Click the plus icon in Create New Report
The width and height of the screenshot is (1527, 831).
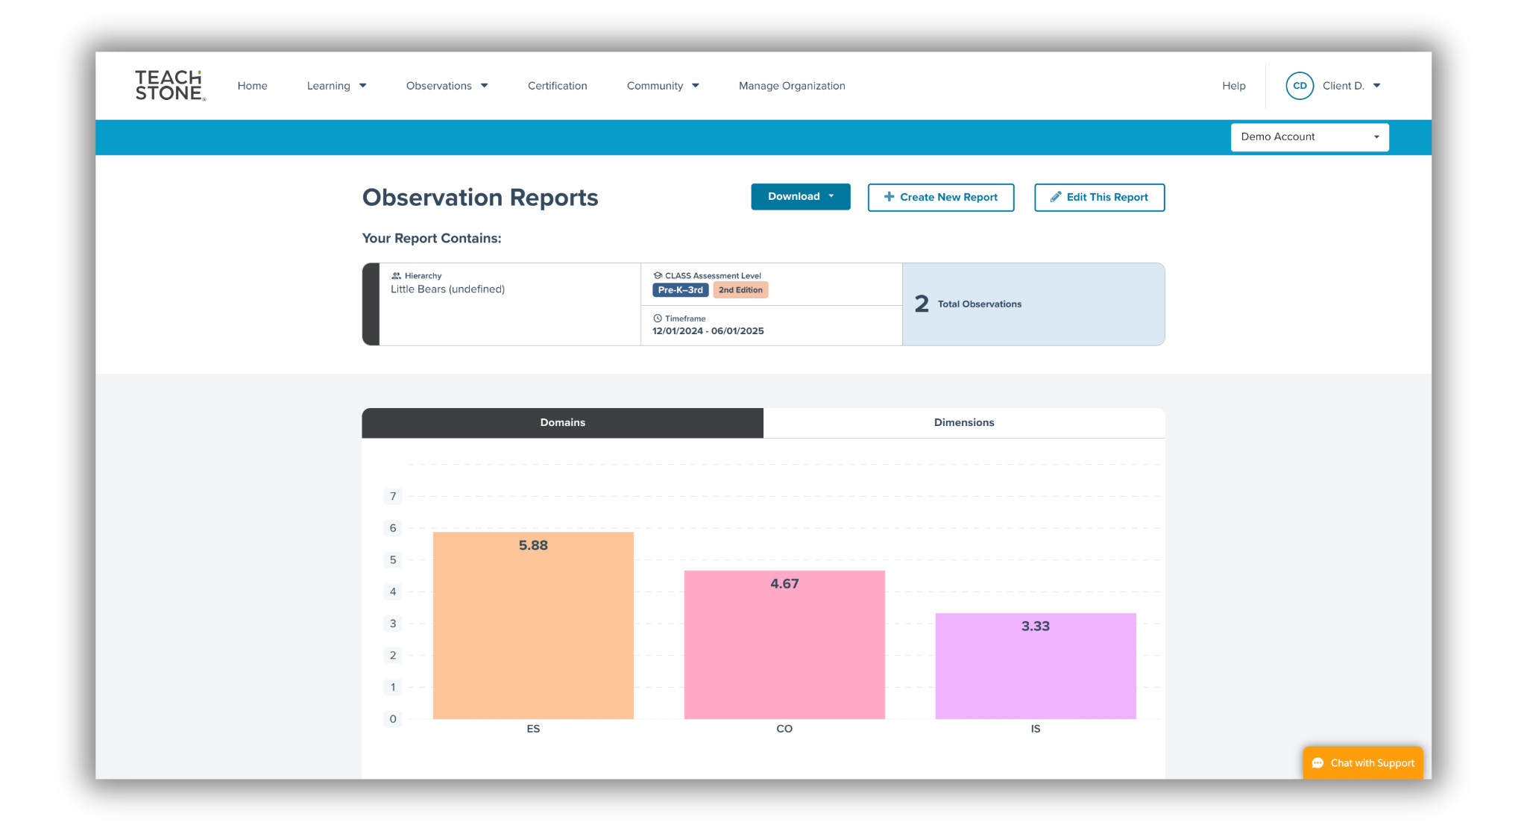[x=889, y=197]
